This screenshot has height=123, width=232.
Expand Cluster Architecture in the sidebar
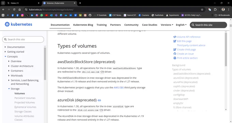(x=9, y=66)
